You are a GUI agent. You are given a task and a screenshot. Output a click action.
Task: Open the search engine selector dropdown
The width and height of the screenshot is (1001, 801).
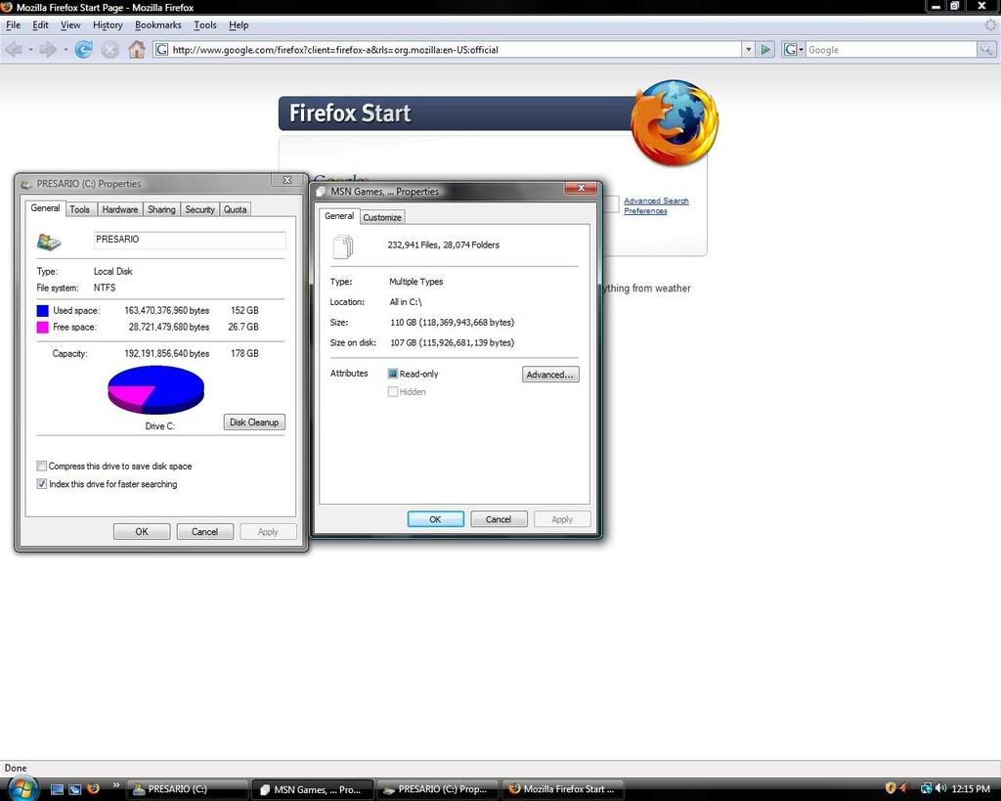793,49
